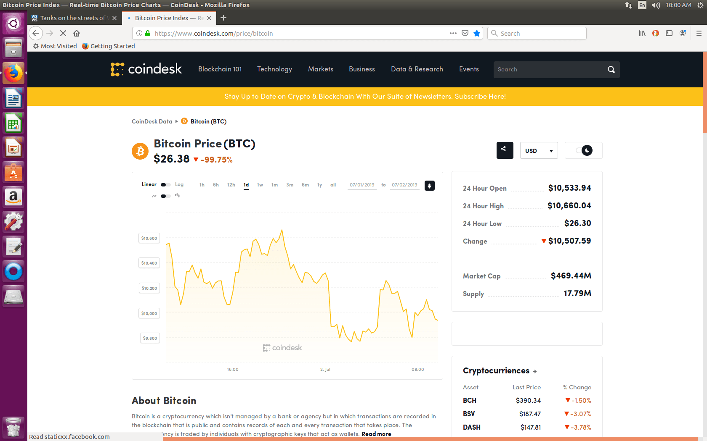Screen dimensions: 707x441
Task: Open the Files manager from the launcher
Action: coord(13,49)
